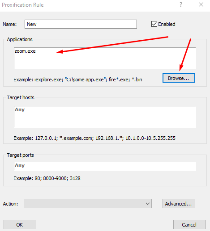This screenshot has height=231, width=210.
Task: Click inside the Applications text box
Action: (x=105, y=58)
